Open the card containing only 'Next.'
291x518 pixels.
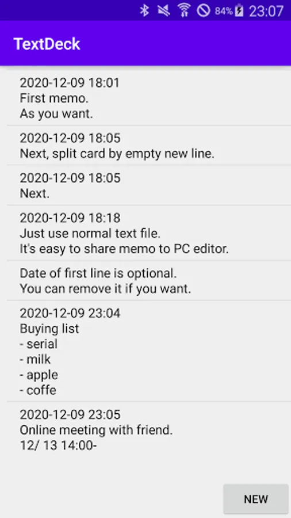(149, 185)
